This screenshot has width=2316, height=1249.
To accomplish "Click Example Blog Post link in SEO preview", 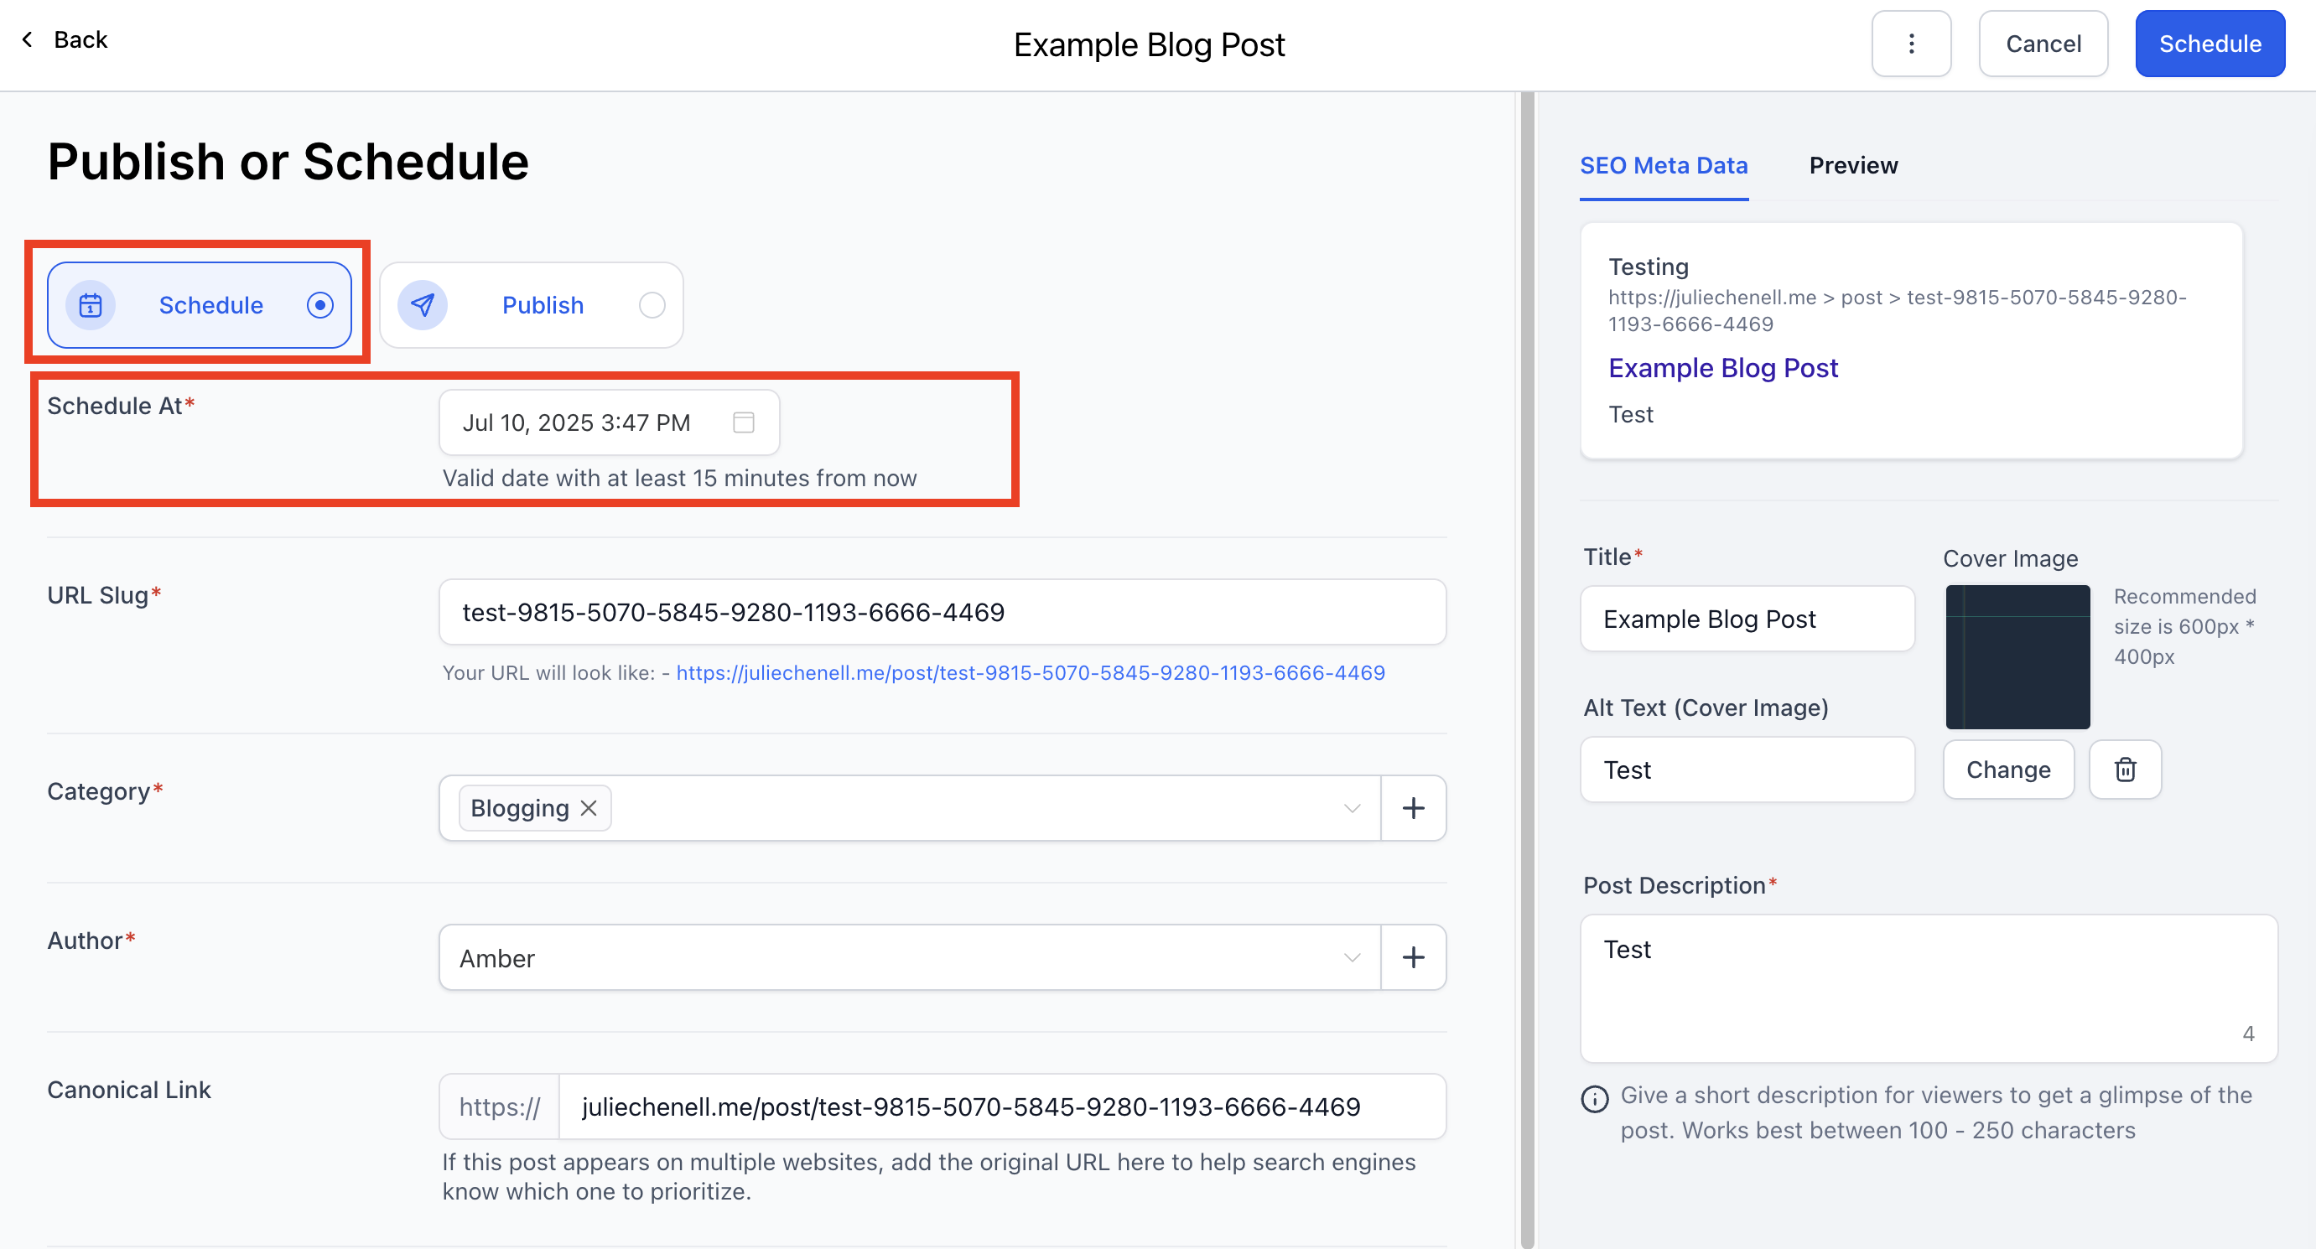I will [1722, 367].
